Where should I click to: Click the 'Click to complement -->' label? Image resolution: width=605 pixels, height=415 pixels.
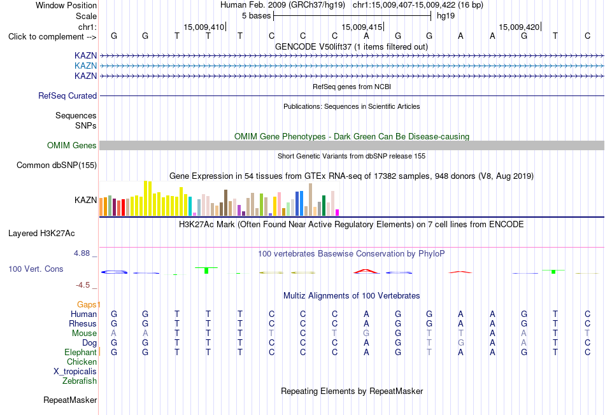[52, 37]
